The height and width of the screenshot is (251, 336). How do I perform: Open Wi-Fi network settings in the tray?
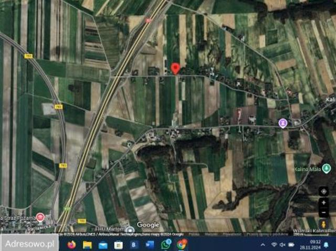coord(274,245)
